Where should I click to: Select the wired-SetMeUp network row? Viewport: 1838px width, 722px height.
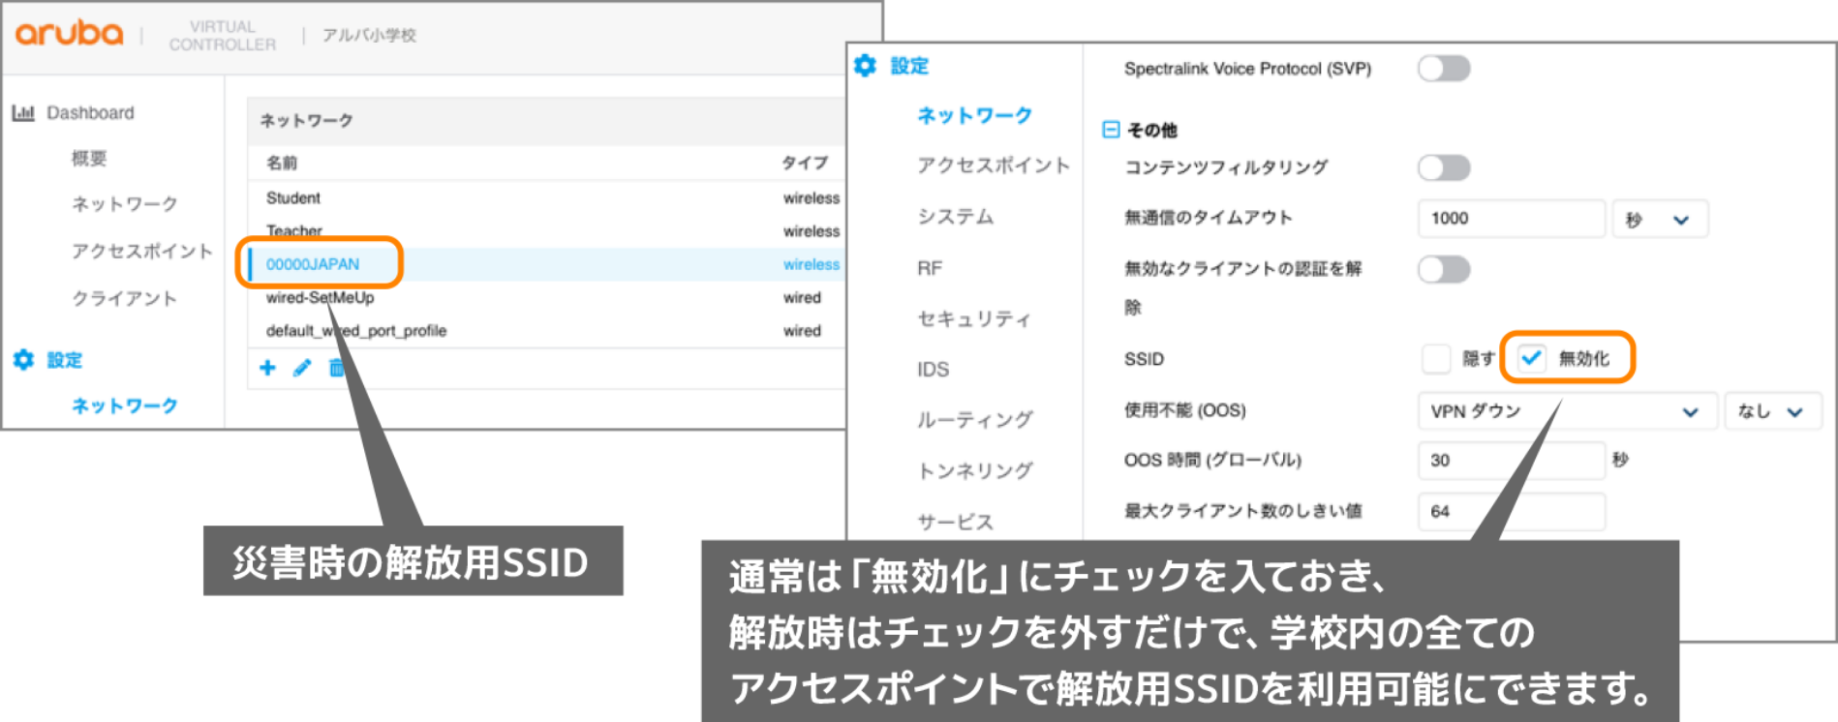(547, 297)
